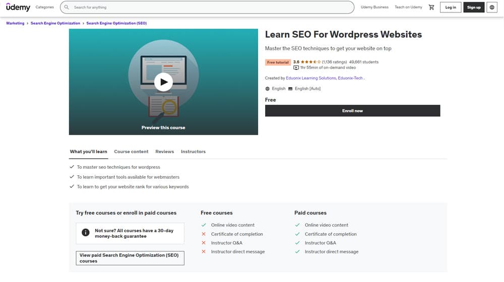Open Eduonix-Tech instructor link
The height and width of the screenshot is (282, 504).
pos(350,78)
